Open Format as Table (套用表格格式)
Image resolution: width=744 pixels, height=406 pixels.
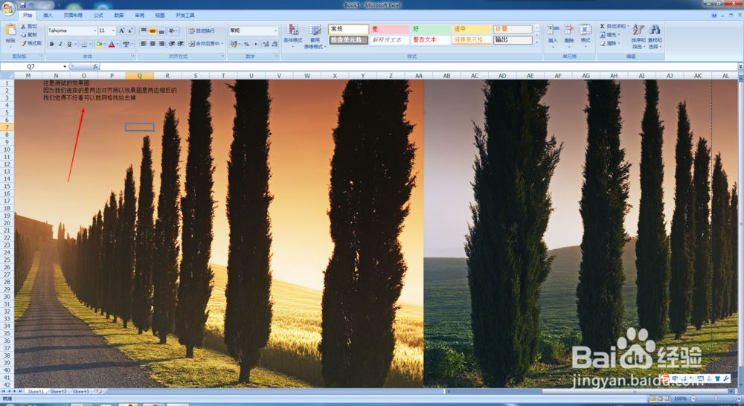(315, 36)
